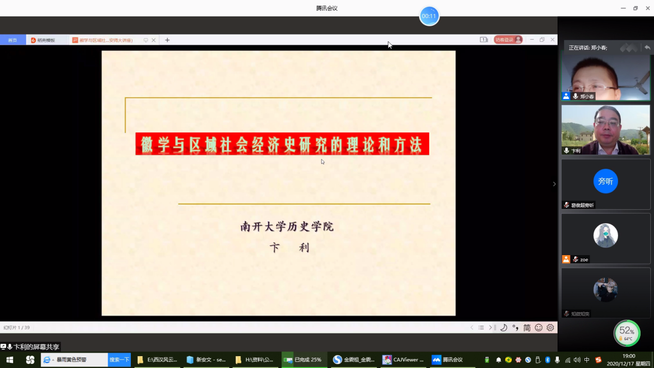The height and width of the screenshot is (368, 654).
Task: Add a new WPS tab with plus icon
Action: [167, 40]
